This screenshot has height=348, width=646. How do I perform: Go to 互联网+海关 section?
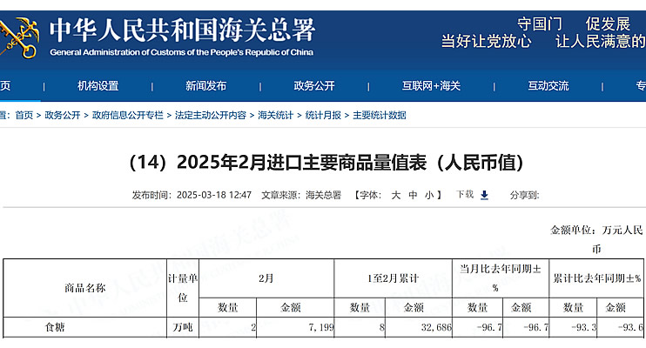point(431,86)
